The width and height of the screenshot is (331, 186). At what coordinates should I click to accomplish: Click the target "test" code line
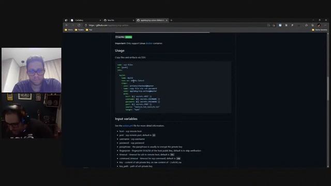click(x=133, y=110)
